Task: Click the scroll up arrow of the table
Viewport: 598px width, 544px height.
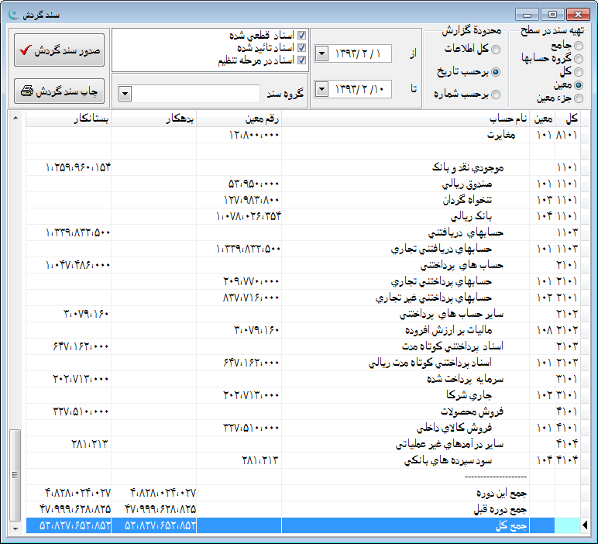Action: pyautogui.click(x=15, y=118)
